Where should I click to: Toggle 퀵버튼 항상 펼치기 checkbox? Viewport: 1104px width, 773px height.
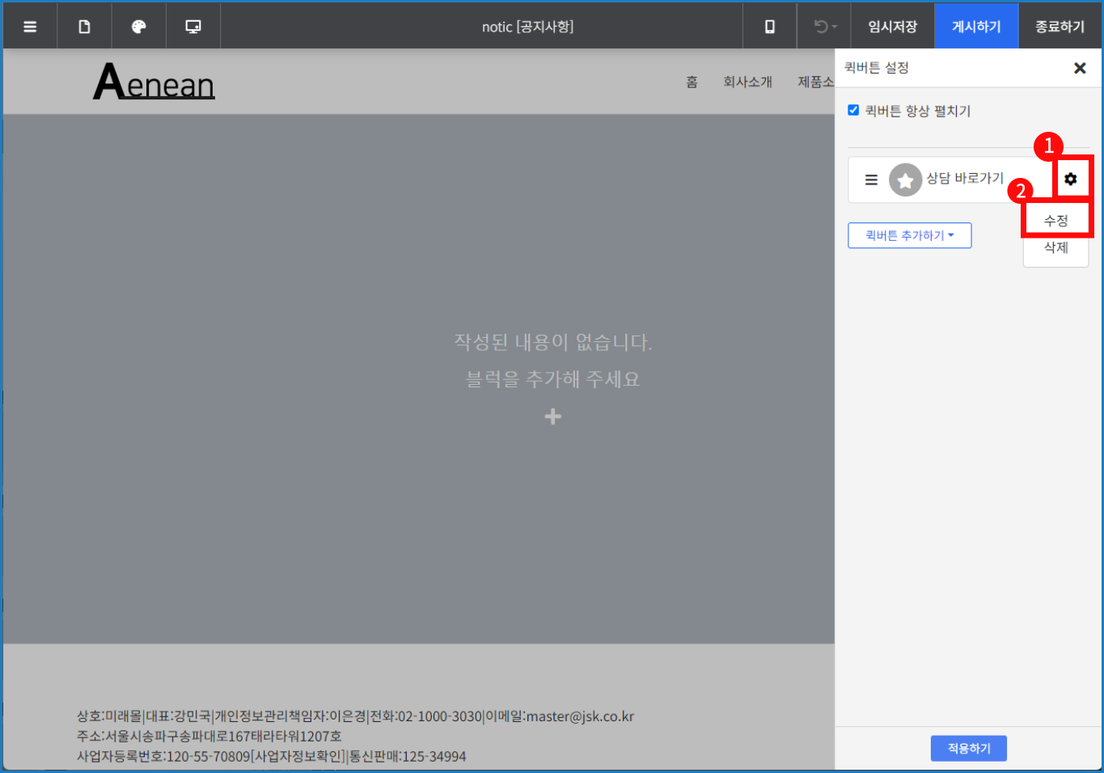click(x=853, y=110)
